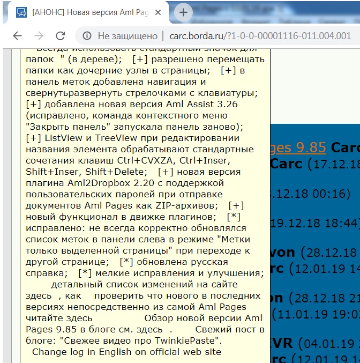
Task: Open the 'ges 9.85' orange link
Action: [298, 147]
